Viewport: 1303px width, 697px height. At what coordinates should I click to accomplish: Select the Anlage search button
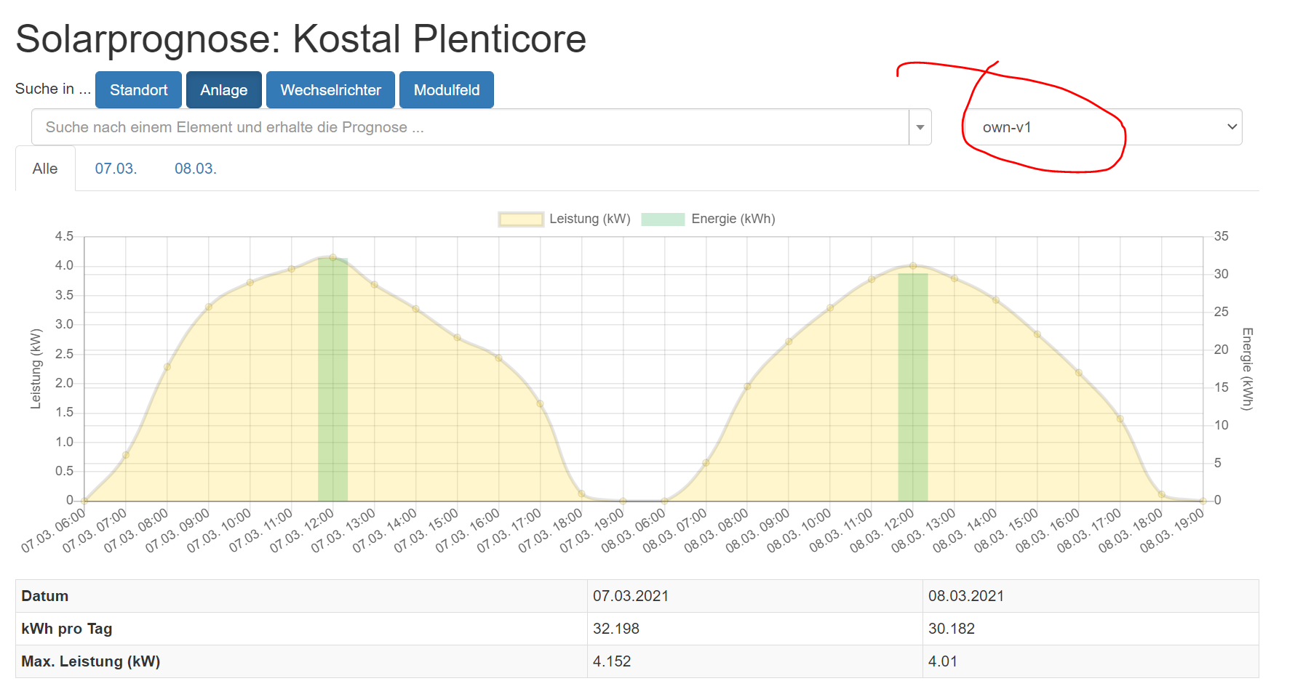point(223,90)
